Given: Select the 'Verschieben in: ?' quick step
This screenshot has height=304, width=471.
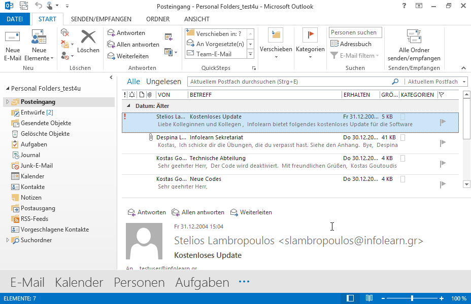Looking at the screenshot, I should (215, 33).
